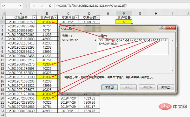Image resolution: width=190 pixels, height=117 pixels.
Task: Open the Name Box dropdown arrow
Action: coord(21,6)
